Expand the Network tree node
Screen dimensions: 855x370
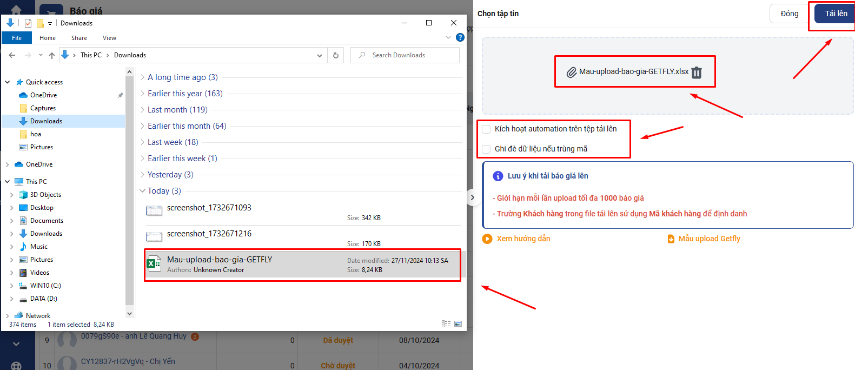(x=7, y=316)
